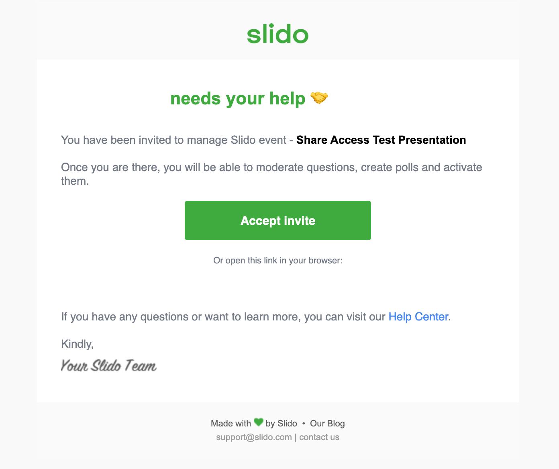The image size is (559, 469).
Task: Select the Share Access Test Presentation event name
Action: coord(381,140)
